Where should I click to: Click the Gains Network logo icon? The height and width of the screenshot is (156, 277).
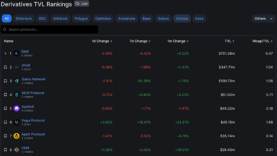[17, 81]
